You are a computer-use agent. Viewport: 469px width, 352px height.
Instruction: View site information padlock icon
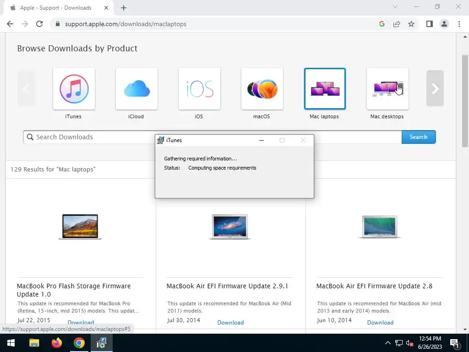[x=58, y=24]
